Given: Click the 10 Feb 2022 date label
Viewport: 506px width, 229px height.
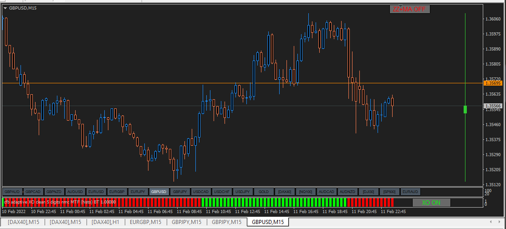Looking at the screenshot, I should pos(13,212).
